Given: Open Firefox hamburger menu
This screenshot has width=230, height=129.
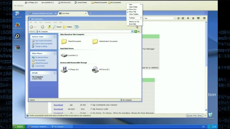Looking at the screenshot, I should pyautogui.click(x=204, y=18).
